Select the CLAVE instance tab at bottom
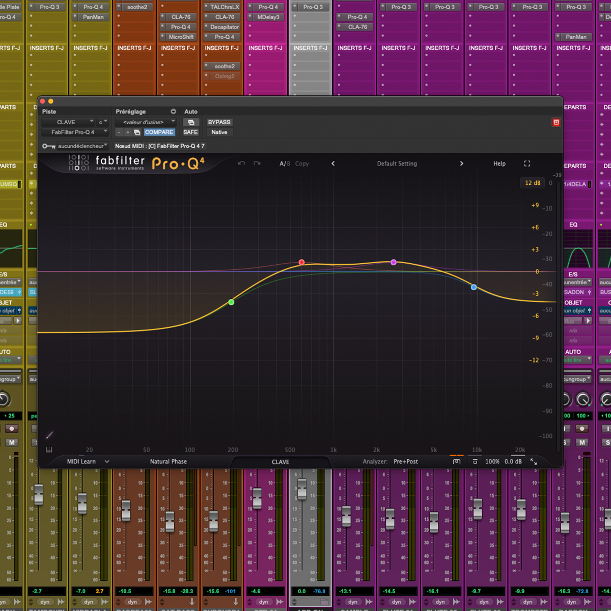This screenshot has width=611, height=611. click(x=281, y=462)
